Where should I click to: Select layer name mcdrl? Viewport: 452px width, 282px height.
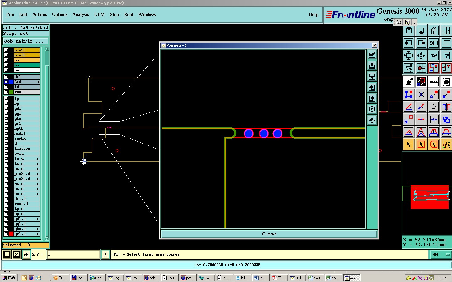pos(27,133)
